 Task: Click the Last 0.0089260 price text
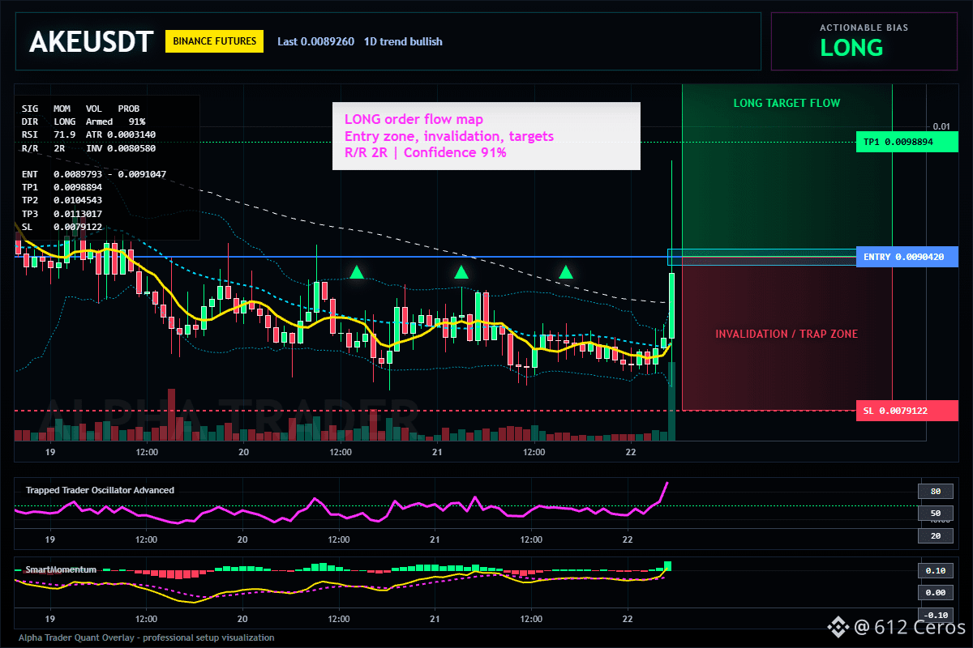tap(315, 41)
